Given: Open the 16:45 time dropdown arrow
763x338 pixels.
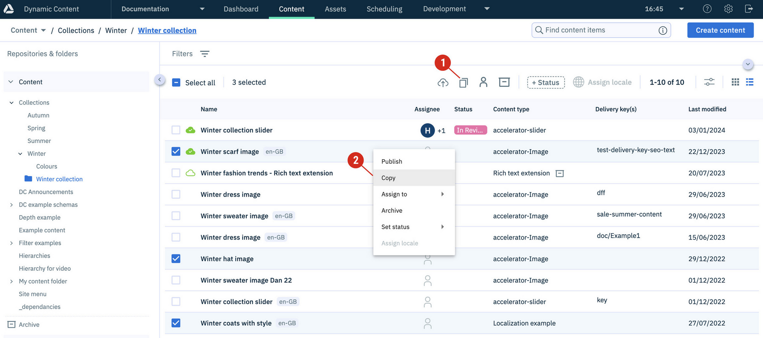Looking at the screenshot, I should point(681,9).
